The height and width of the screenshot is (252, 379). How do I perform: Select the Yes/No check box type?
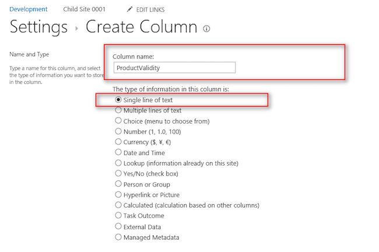point(119,174)
